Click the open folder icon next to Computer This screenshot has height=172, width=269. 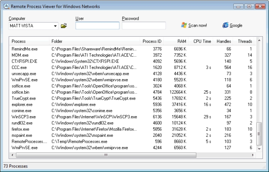point(64,26)
